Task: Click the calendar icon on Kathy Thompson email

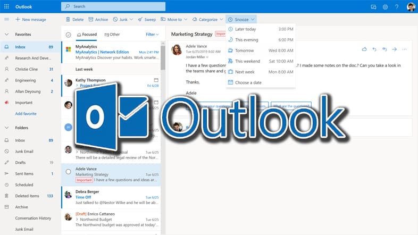Action: tap(156, 80)
